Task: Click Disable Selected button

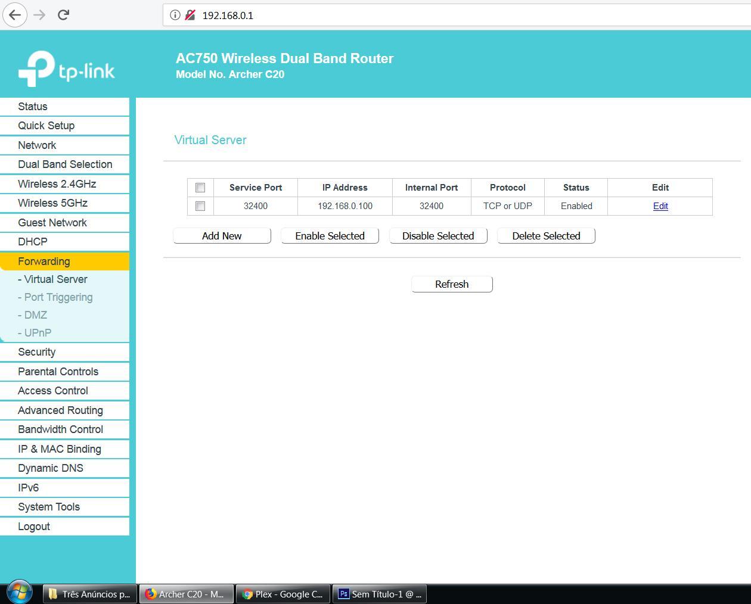Action: coord(438,236)
